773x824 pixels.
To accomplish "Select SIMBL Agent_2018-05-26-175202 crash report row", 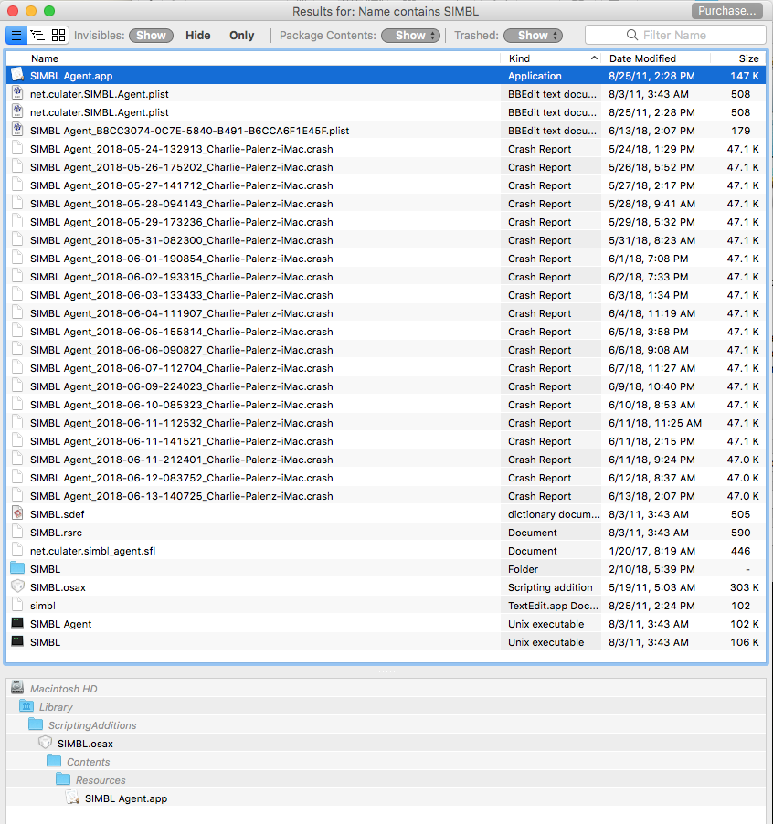I will pyautogui.click(x=386, y=166).
